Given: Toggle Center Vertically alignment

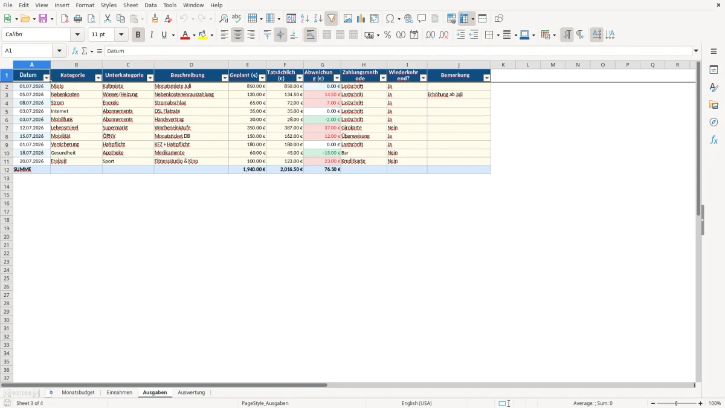Looking at the screenshot, I should click(x=280, y=35).
